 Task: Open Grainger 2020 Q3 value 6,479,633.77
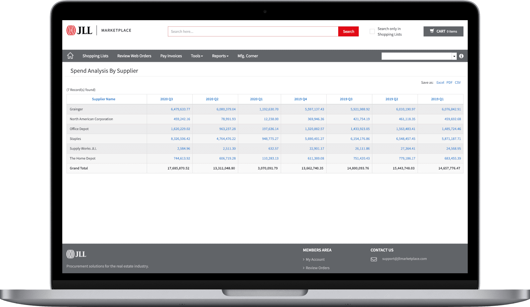coord(181,109)
